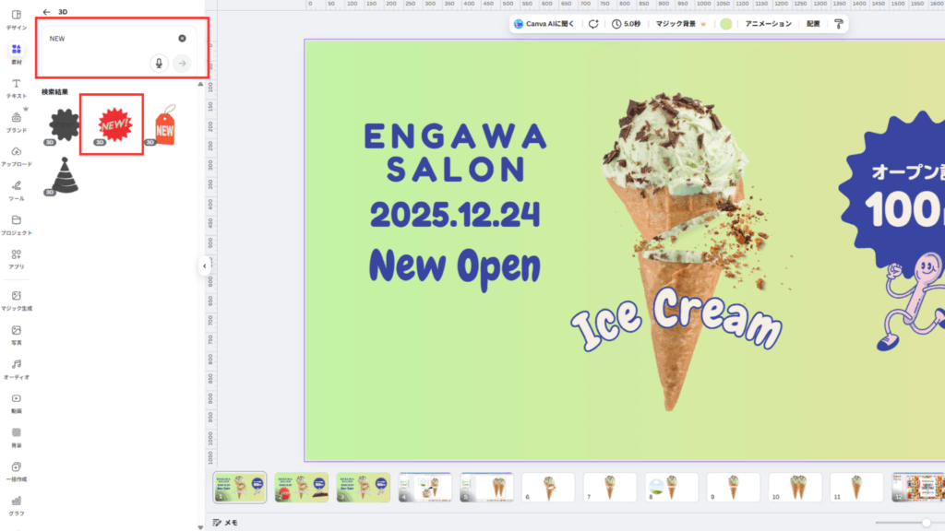Open the green background color swatch
945x531 pixels.
726,24
